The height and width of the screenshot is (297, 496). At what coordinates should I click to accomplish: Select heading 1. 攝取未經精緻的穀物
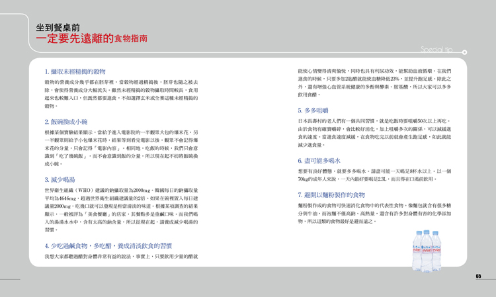click(x=75, y=71)
